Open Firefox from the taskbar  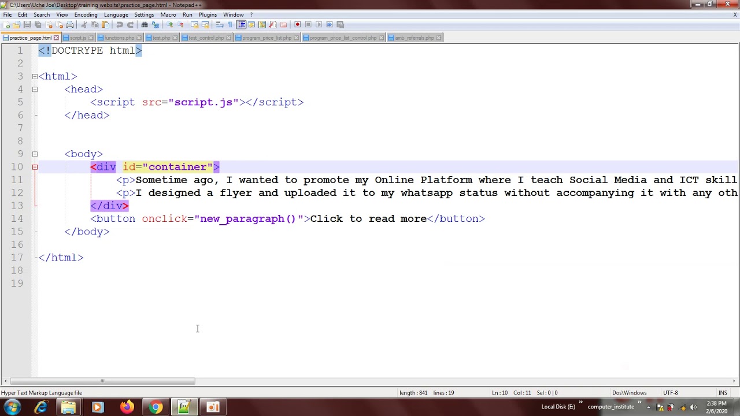coord(127,407)
